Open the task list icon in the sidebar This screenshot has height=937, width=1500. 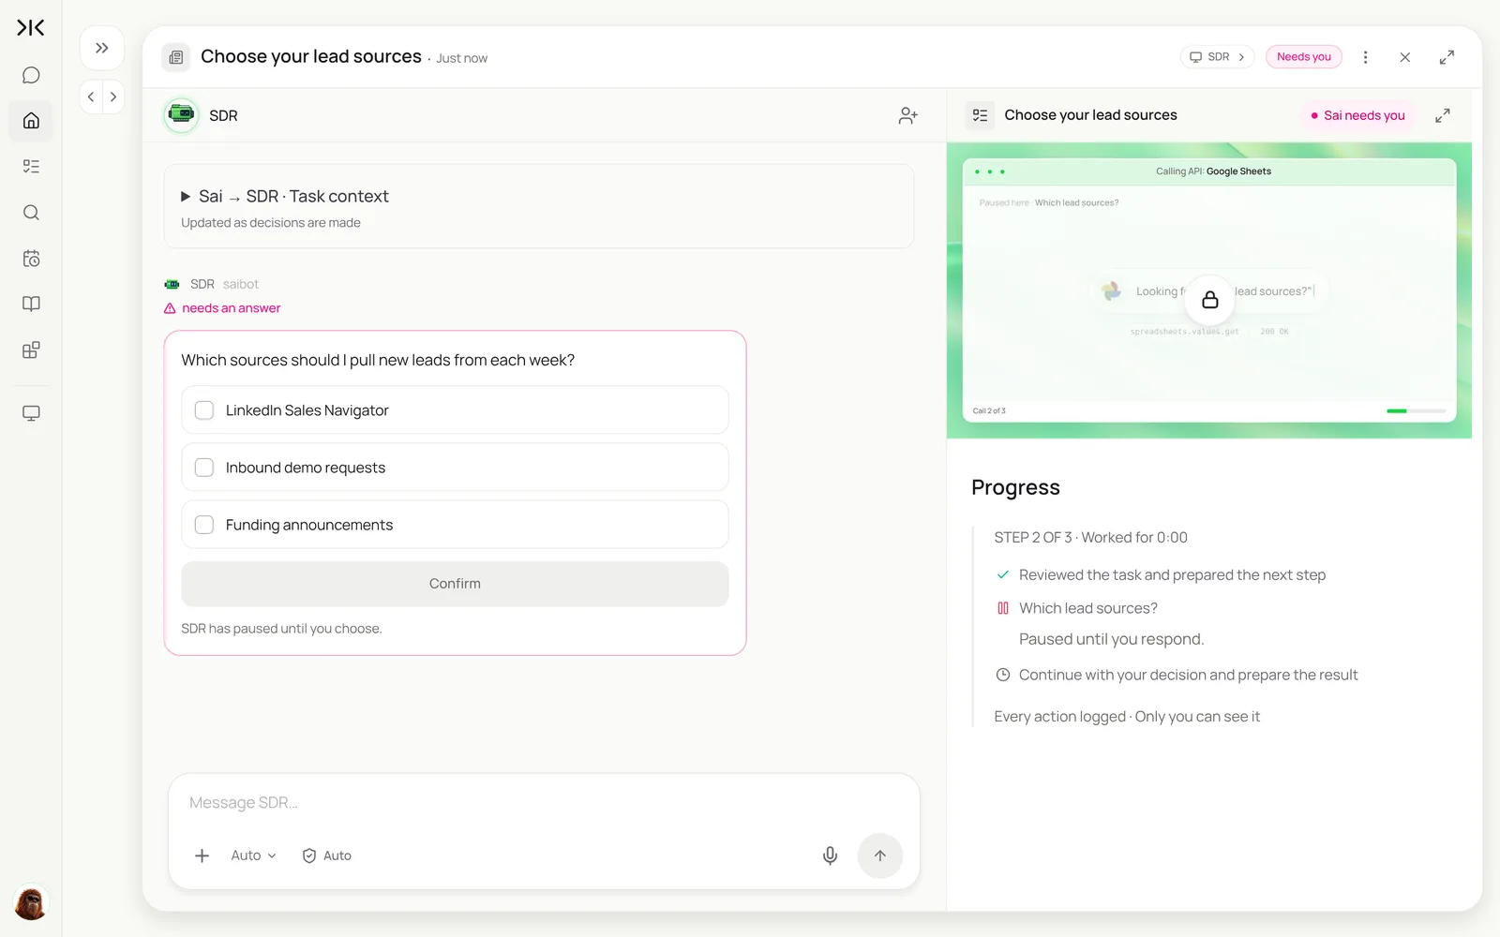tap(31, 167)
